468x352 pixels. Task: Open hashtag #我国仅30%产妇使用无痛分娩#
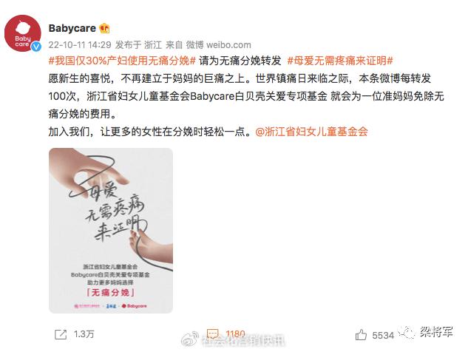tap(122, 61)
